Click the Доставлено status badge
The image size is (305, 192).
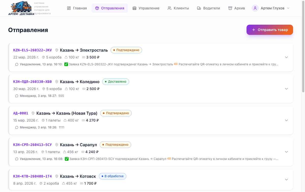[116, 82]
